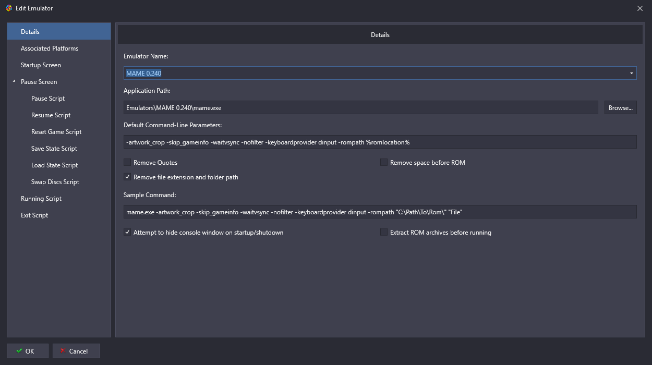Uncheck Attempt to hide console window option
Viewport: 652px width, 365px height.
click(127, 232)
